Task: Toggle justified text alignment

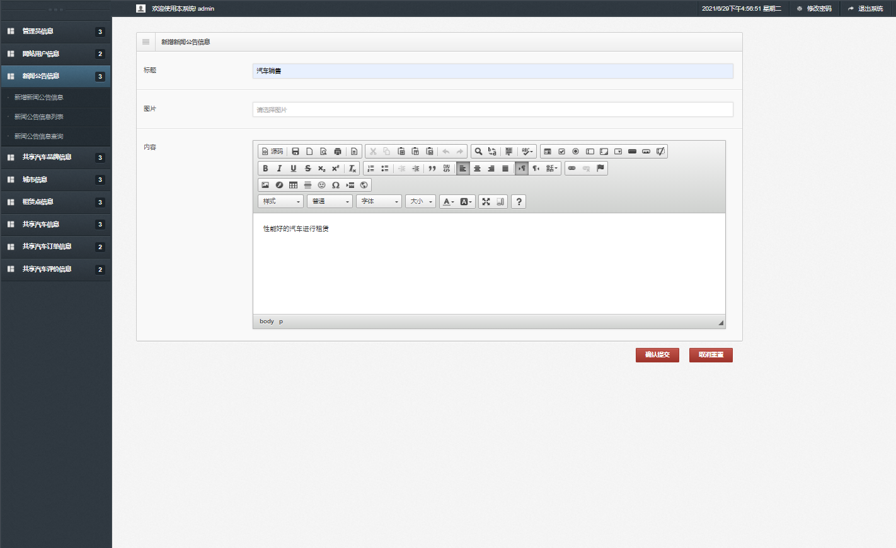Action: click(x=505, y=169)
